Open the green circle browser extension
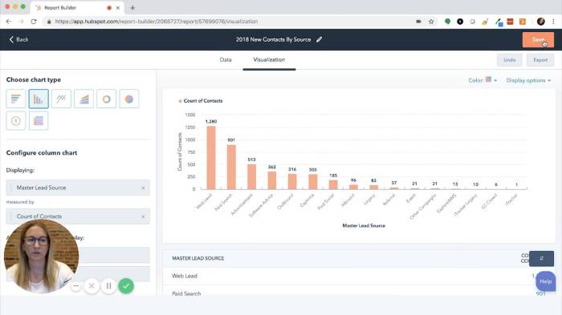The height and width of the screenshot is (315, 562). [x=447, y=22]
